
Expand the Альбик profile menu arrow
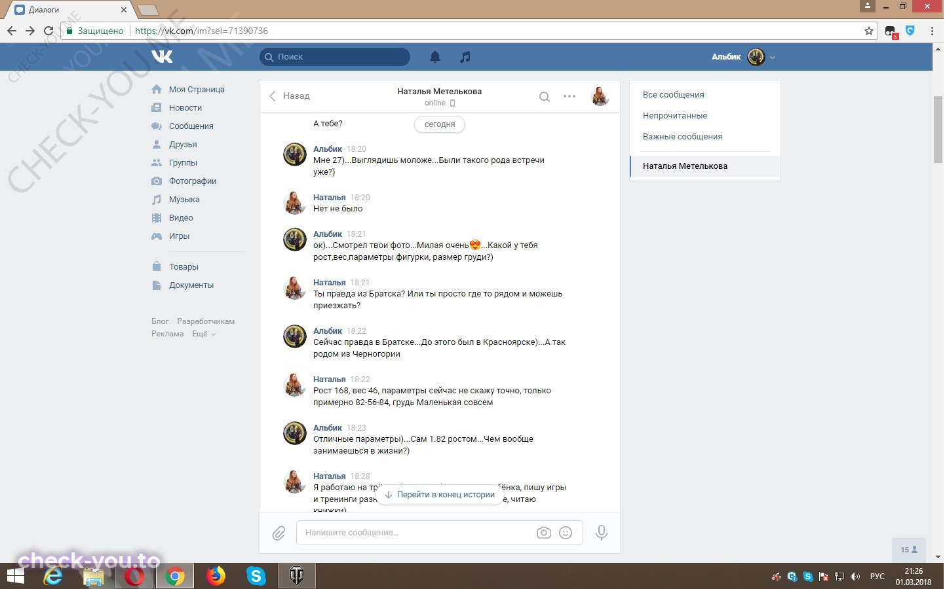click(773, 58)
